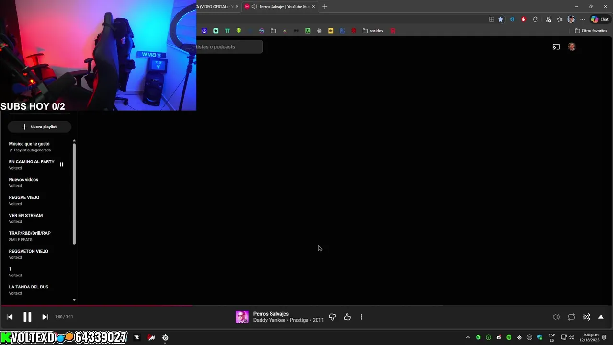This screenshot has width=613, height=345.
Task: Open the Nuevos videos playlist
Action: click(23, 183)
